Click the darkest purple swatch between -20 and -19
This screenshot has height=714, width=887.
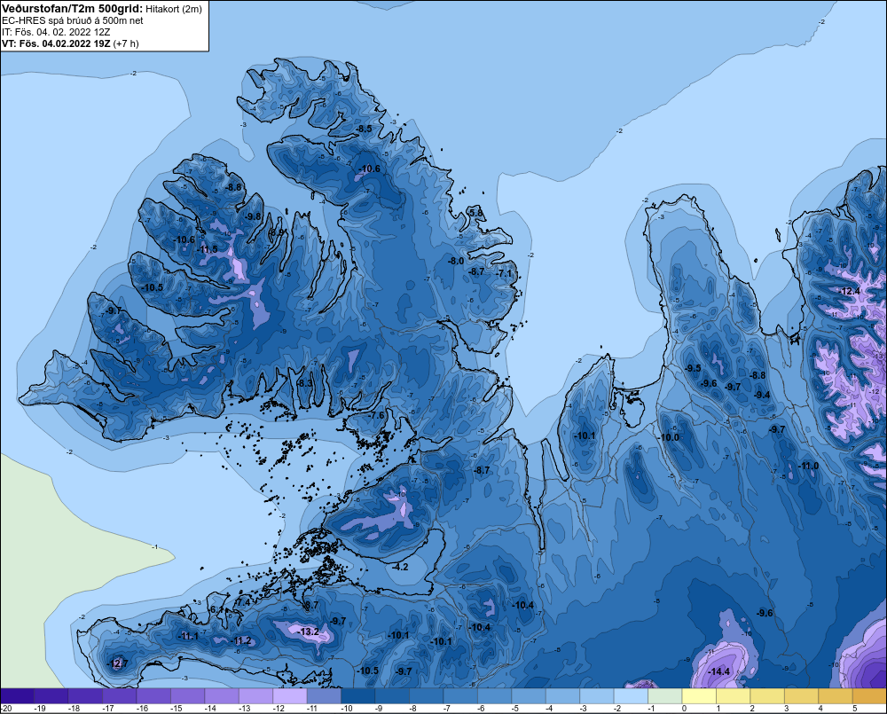click(x=17, y=695)
